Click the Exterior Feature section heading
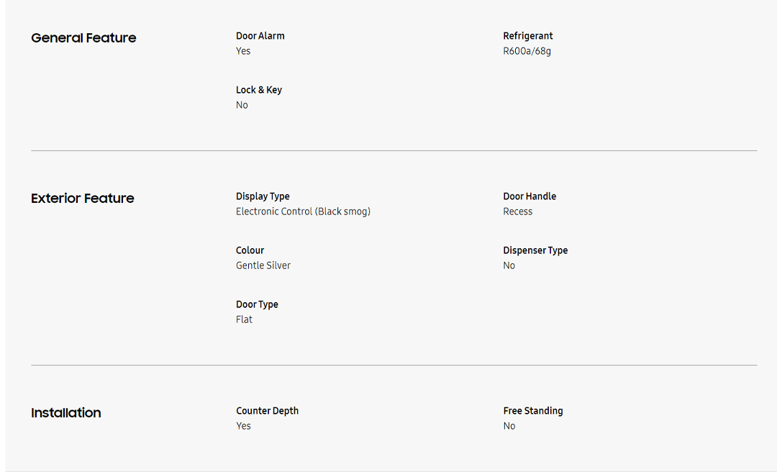The image size is (777, 472). pyautogui.click(x=83, y=199)
